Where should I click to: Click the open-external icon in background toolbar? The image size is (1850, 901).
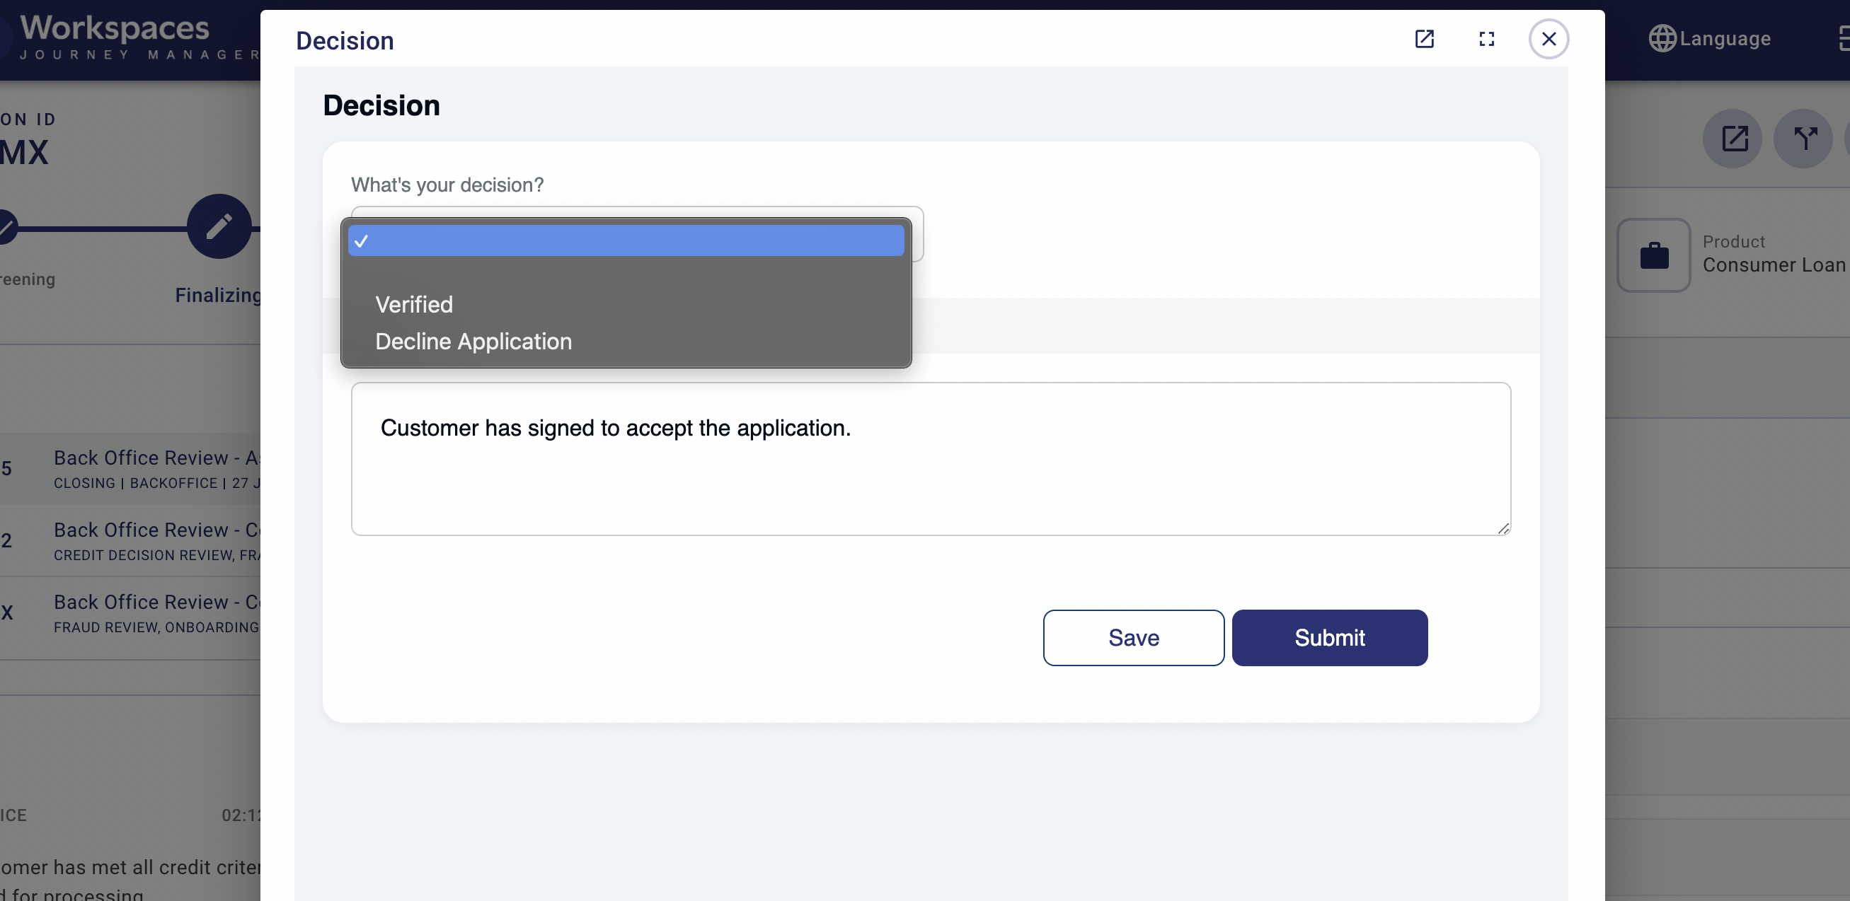tap(1735, 139)
